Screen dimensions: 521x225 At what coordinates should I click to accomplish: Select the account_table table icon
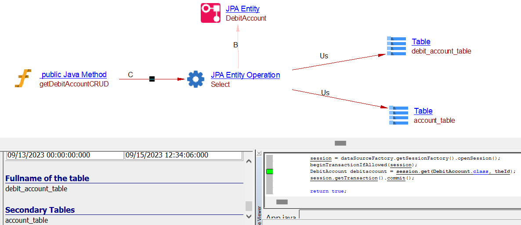point(398,115)
